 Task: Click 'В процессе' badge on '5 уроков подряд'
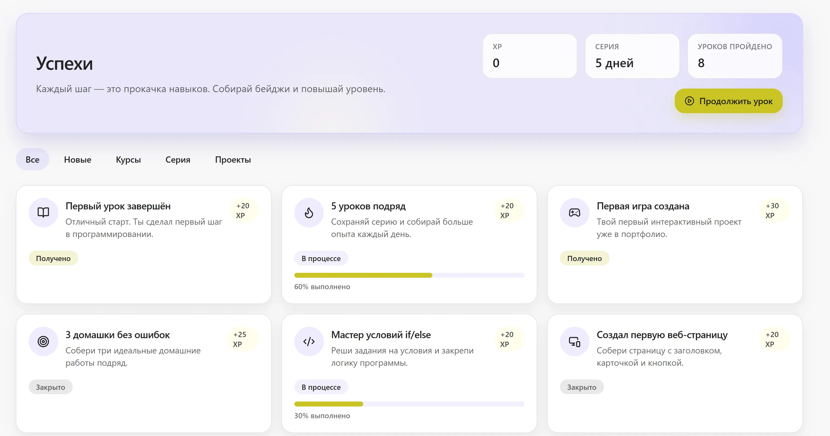coord(321,258)
